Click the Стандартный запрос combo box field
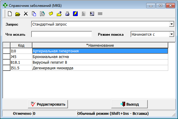The image size is (178, 119). [x=103, y=24]
